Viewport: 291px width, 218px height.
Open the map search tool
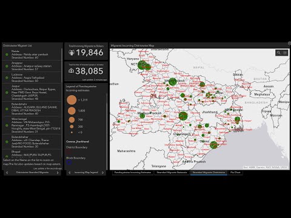click(x=279, y=53)
